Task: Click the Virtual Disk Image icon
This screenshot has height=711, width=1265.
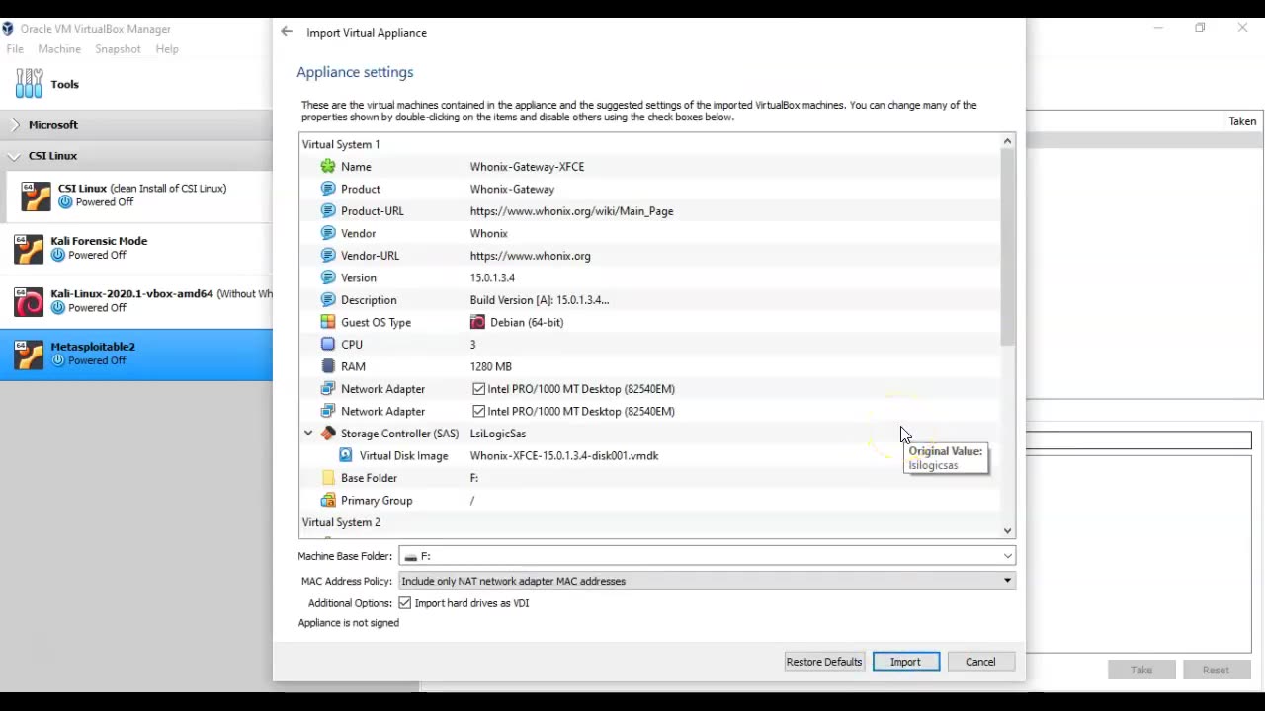Action: [346, 455]
